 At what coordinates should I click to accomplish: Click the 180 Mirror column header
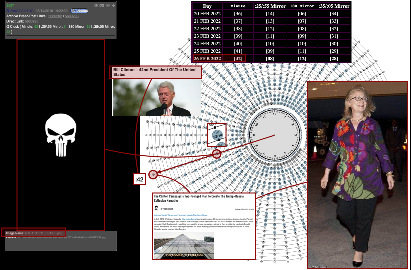coord(302,6)
